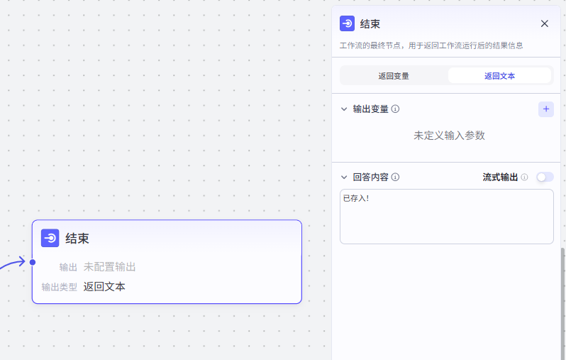This screenshot has height=360, width=566.
Task: Collapse the 输出变量 section chevron
Action: [x=344, y=109]
